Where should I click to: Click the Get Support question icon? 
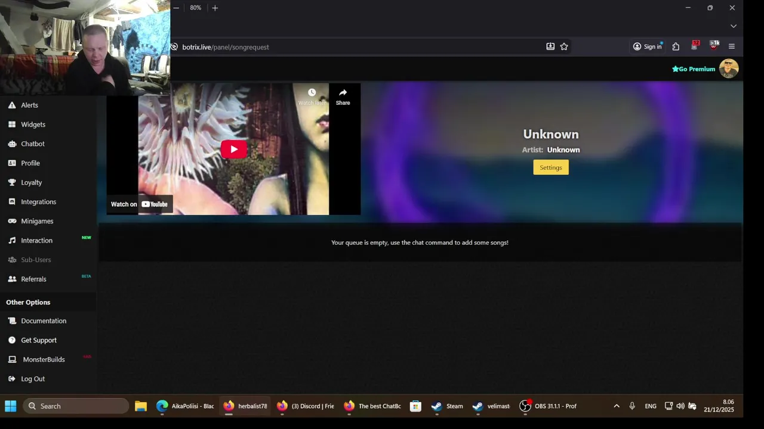(12, 340)
